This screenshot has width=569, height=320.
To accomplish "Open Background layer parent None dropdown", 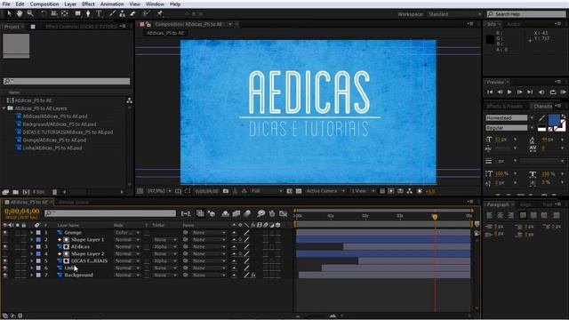I will tap(209, 275).
